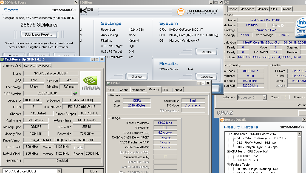Click the BIOS Version field 62.92.16.00.04
The image size is (306, 173).
pos(47,93)
